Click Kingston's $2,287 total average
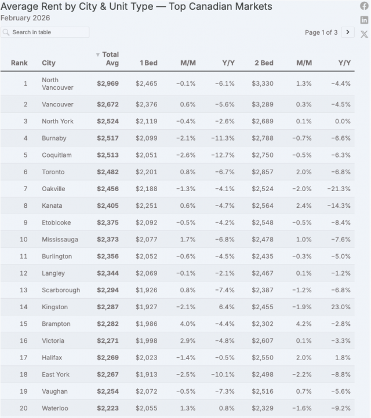The height and width of the screenshot is (418, 371). 108,307
